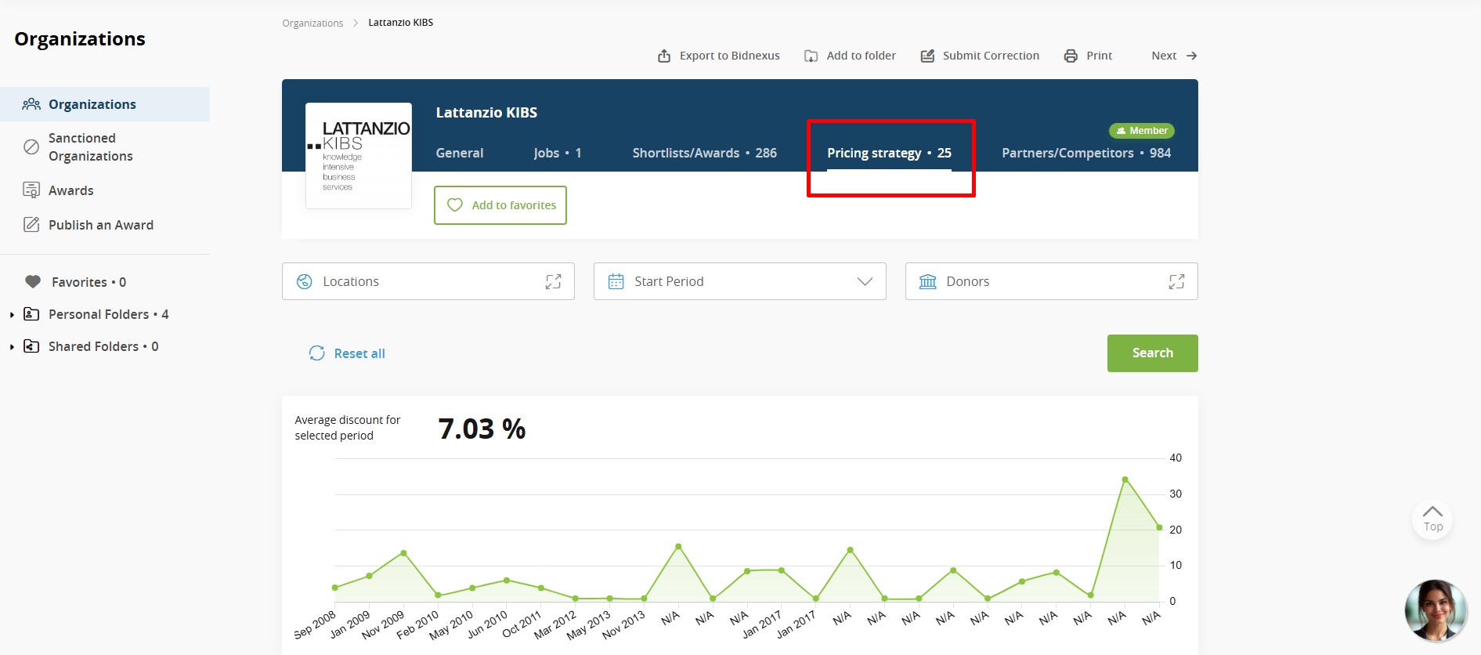Viewport: 1481px width, 655px height.
Task: Select the highest peak chart data point
Action: pos(1125,479)
